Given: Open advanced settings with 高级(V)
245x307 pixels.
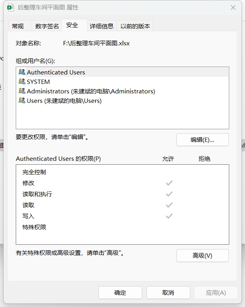Looking at the screenshot, I should 202,255.
